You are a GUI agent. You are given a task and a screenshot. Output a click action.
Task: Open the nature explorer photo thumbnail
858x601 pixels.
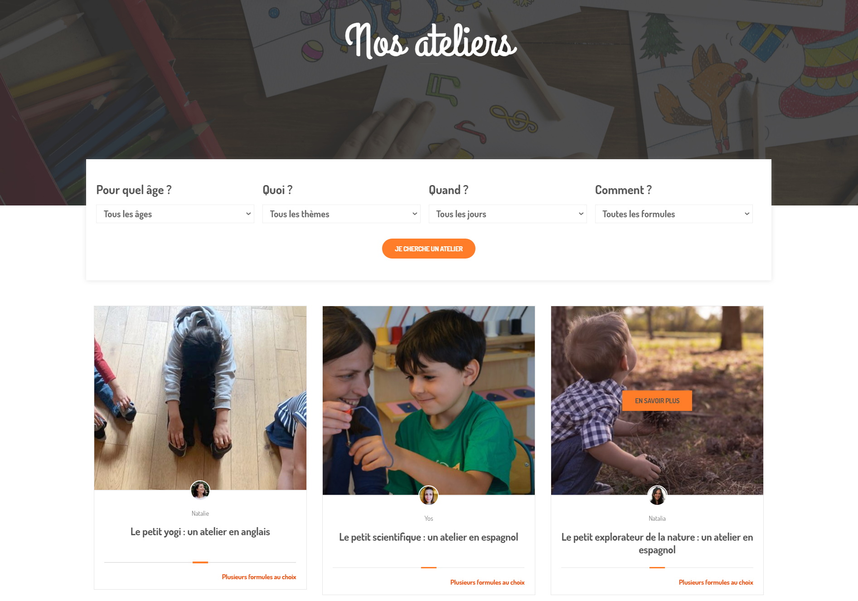pyautogui.click(x=657, y=401)
